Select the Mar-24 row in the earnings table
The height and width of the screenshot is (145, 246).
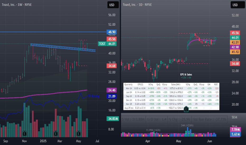click(171, 88)
